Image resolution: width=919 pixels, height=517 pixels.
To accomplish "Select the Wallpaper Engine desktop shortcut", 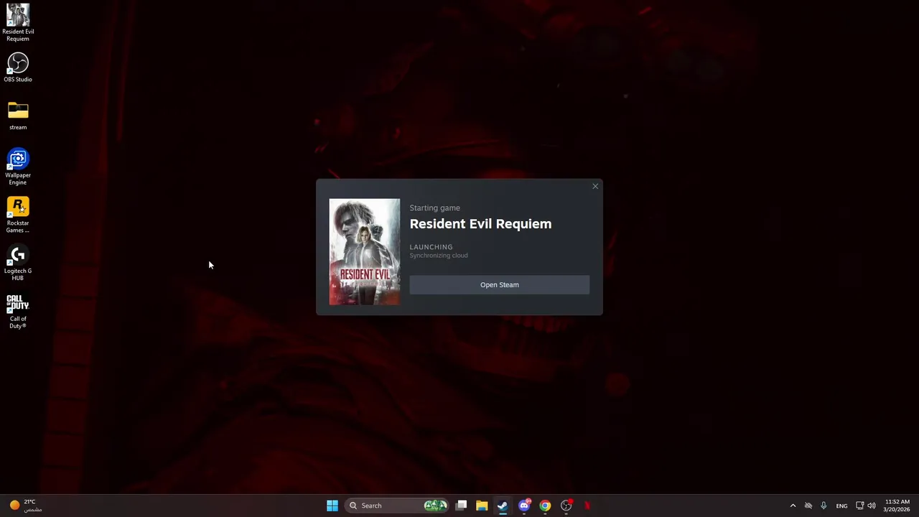I will (18, 167).
